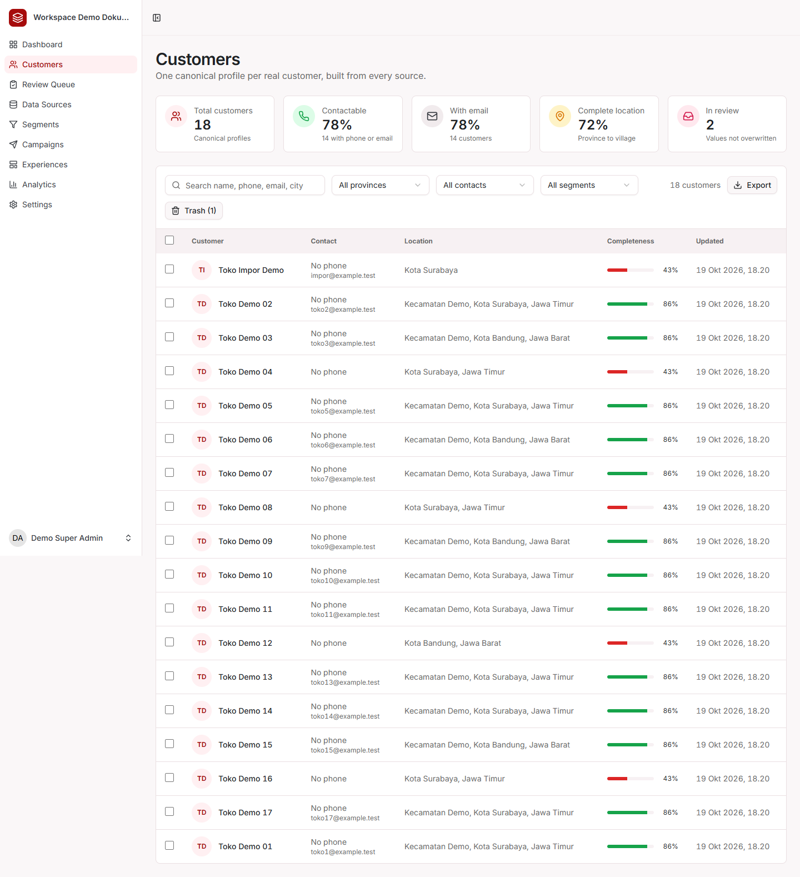Click the TD avatar for Toko Demo 09

click(202, 541)
